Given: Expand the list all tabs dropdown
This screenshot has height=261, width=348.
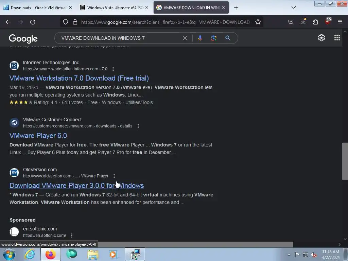Looking at the screenshot, I should click(293, 7).
